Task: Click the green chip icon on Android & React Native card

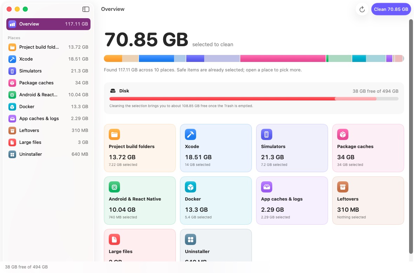Action: pos(114,187)
